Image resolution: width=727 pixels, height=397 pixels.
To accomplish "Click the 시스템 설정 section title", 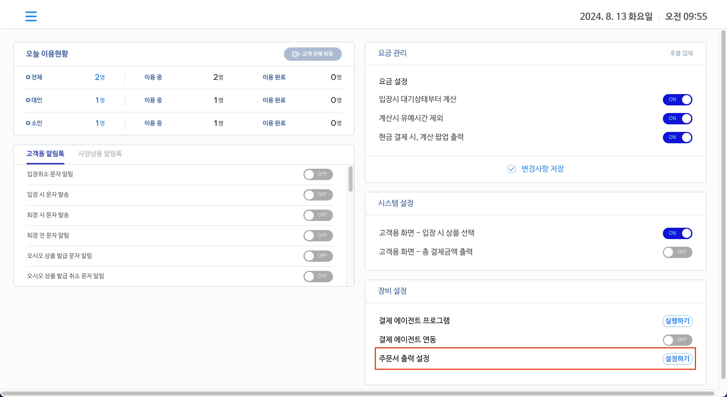I will (x=396, y=203).
